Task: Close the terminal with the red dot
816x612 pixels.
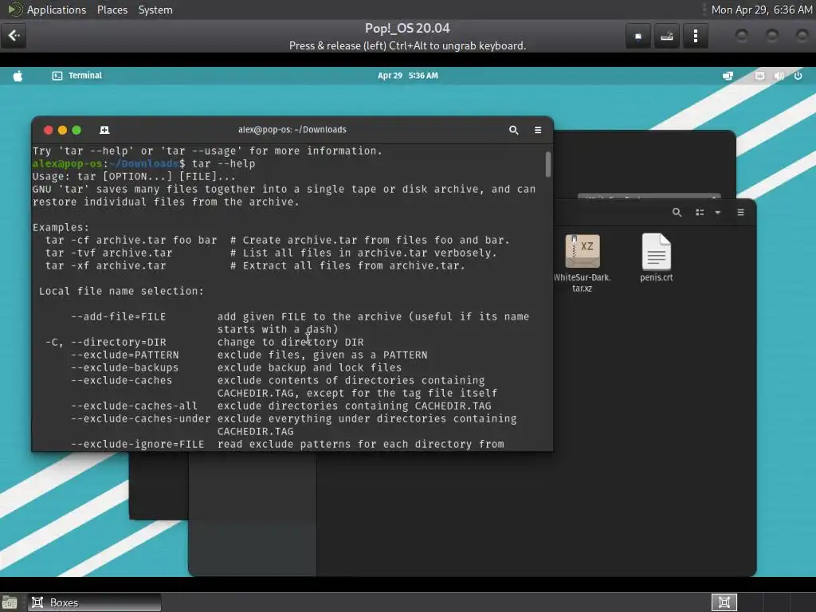Action: click(49, 130)
